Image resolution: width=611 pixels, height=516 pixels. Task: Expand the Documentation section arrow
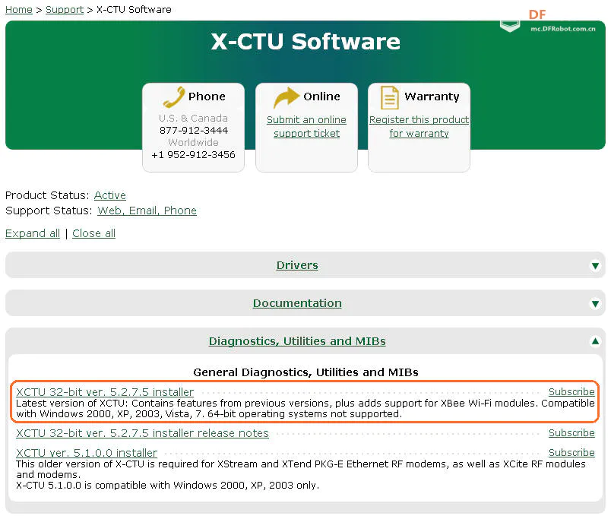point(595,304)
